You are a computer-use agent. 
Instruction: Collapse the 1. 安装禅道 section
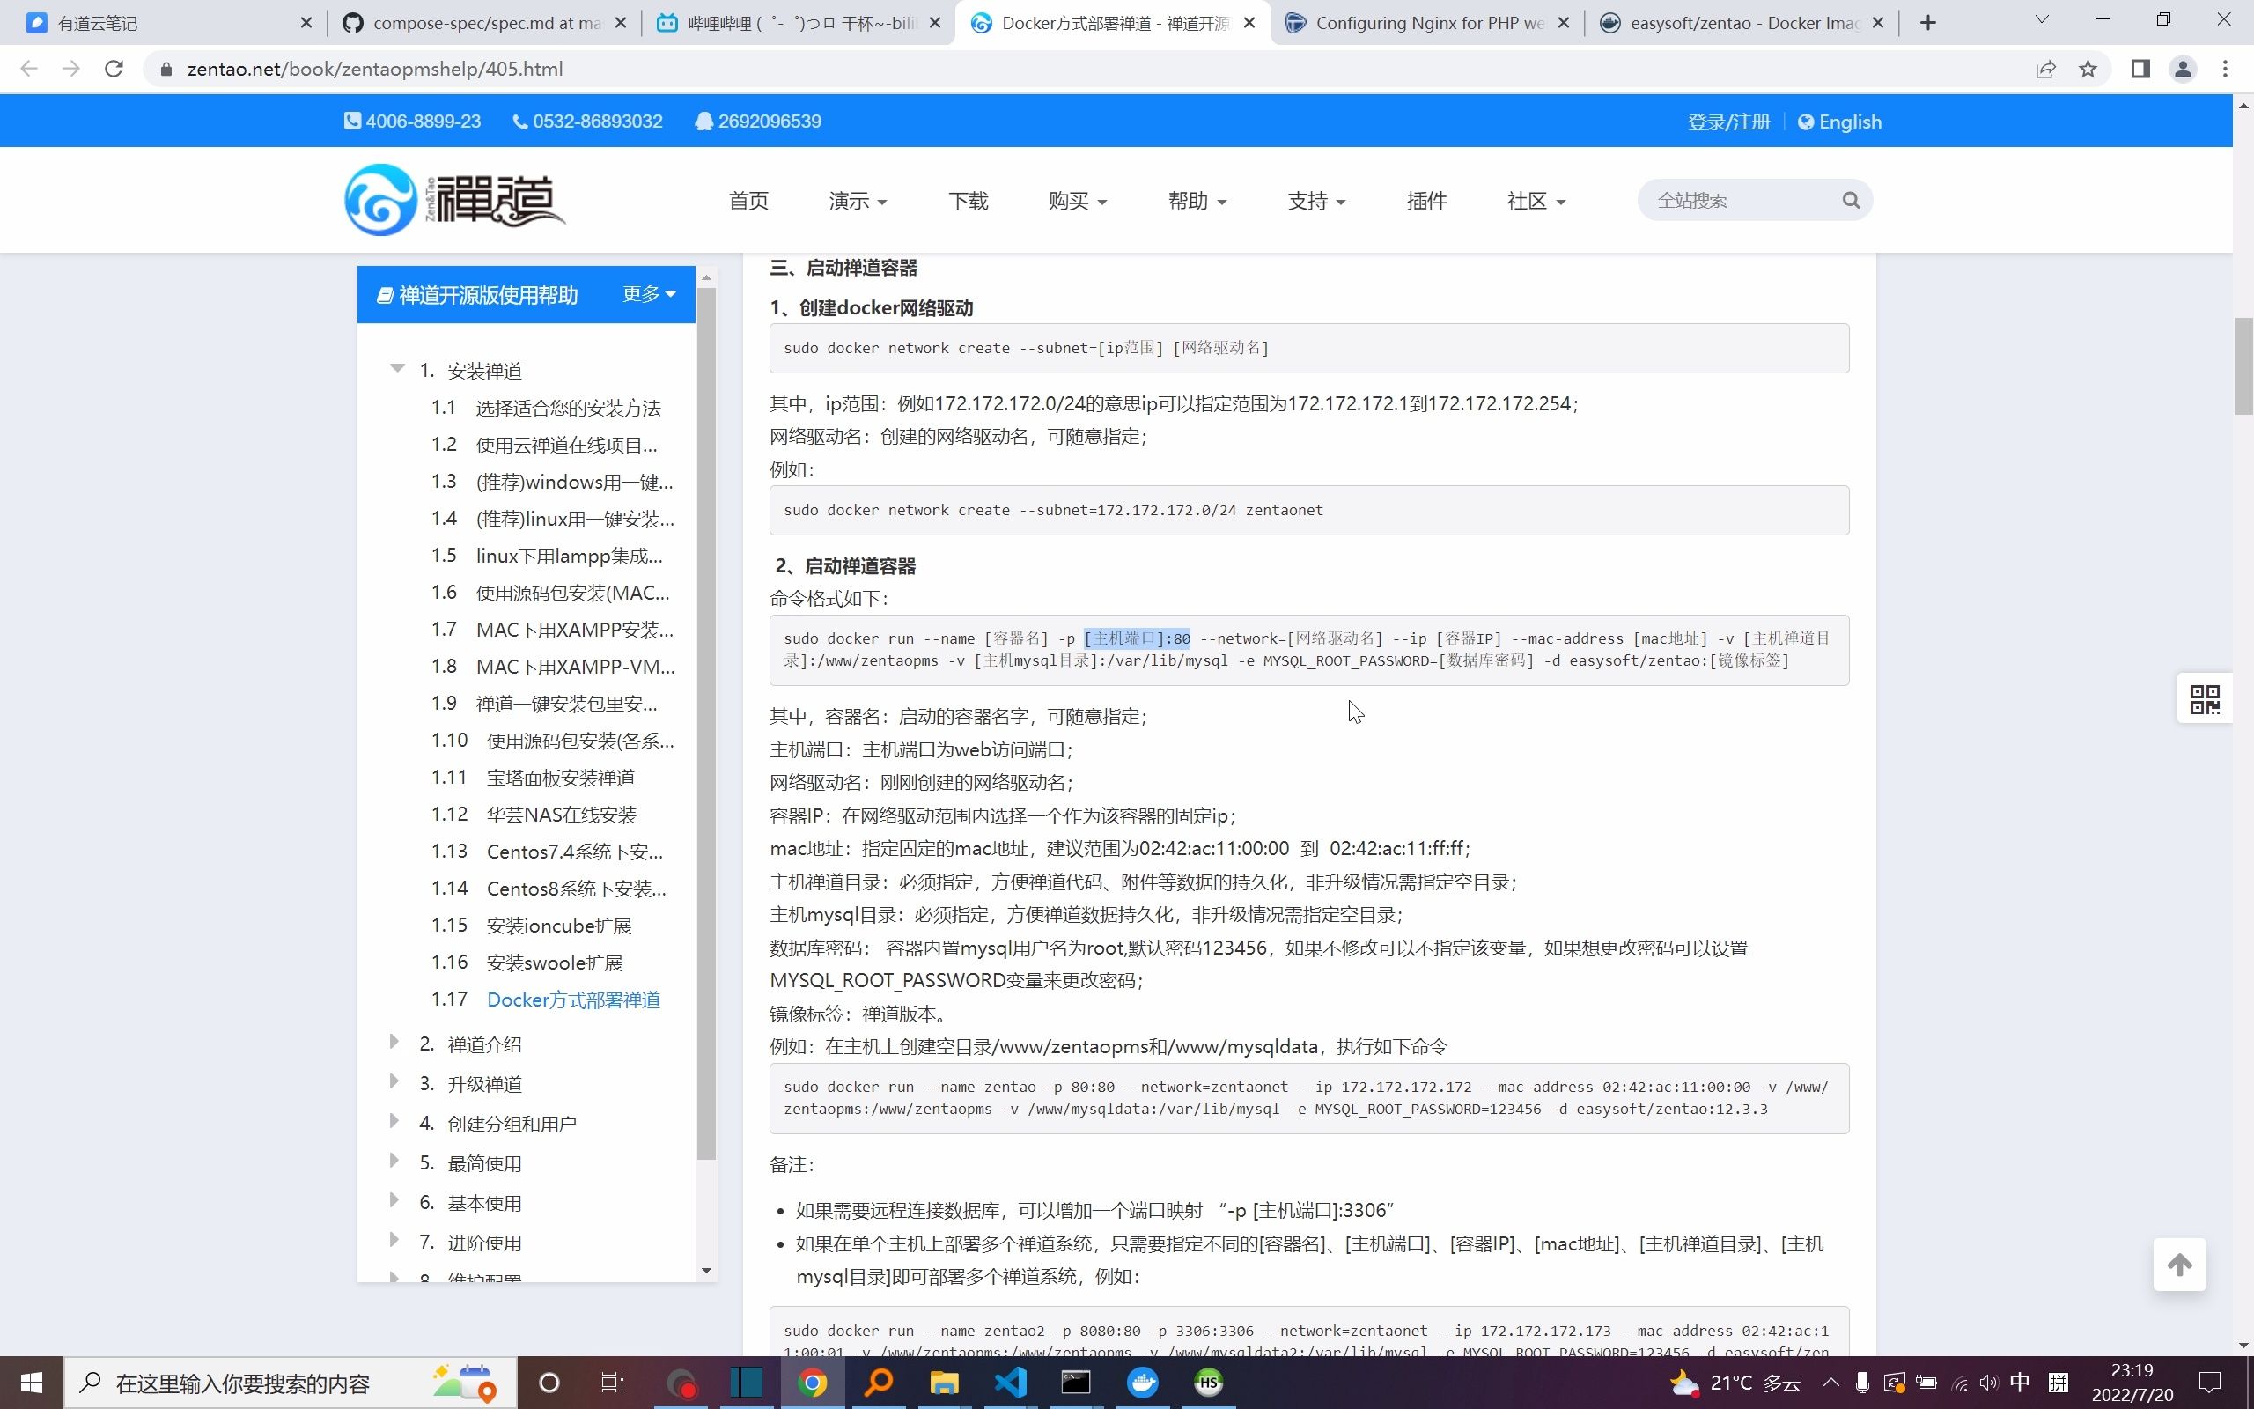tap(398, 368)
